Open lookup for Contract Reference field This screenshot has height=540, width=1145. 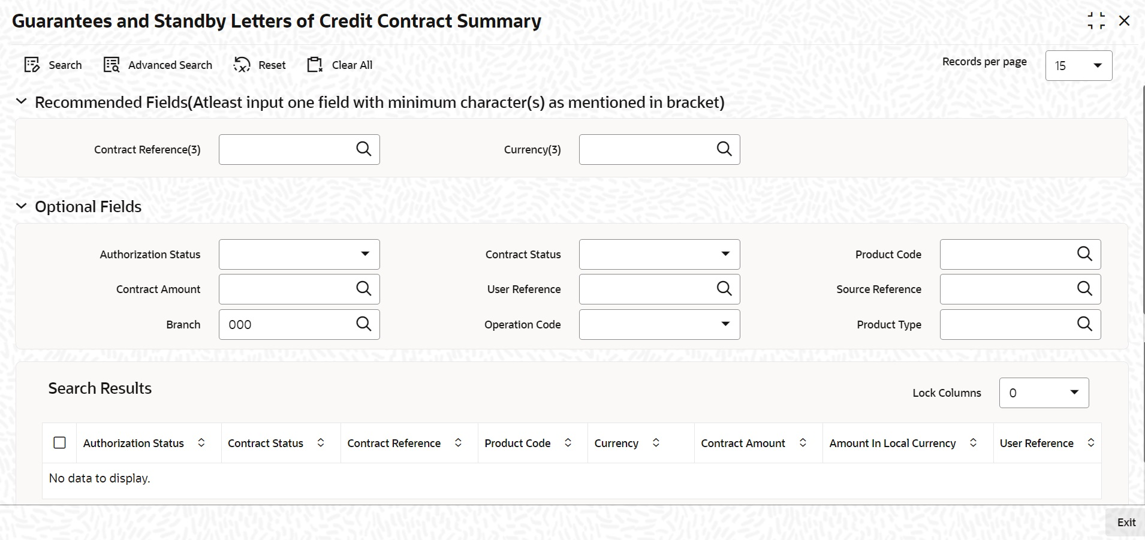pos(363,149)
